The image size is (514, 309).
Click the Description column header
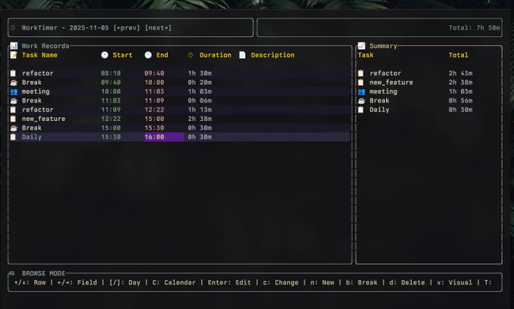(273, 55)
